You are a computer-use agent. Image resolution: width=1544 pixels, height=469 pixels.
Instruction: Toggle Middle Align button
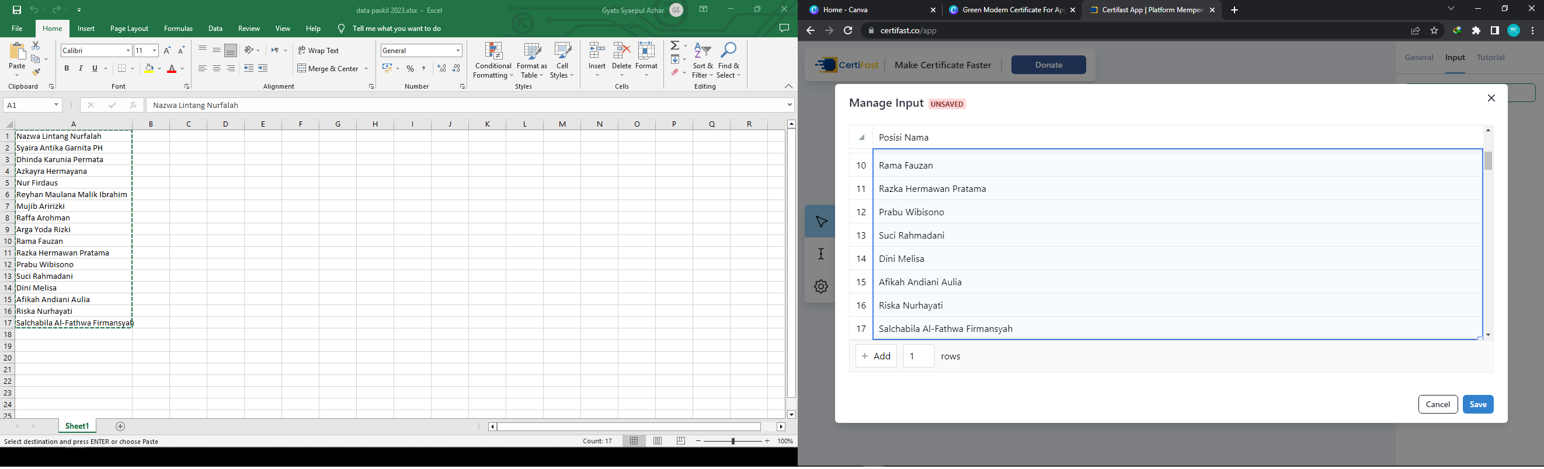[217, 51]
